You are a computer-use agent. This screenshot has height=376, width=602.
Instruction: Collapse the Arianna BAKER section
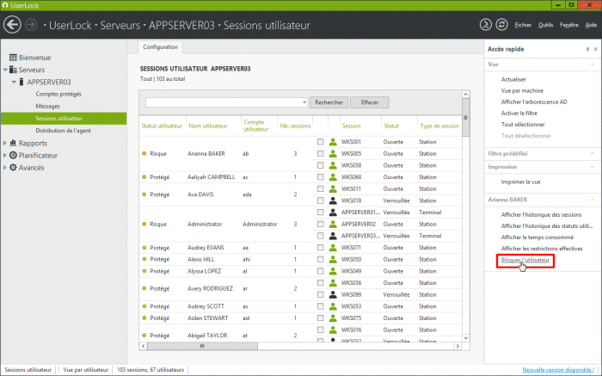coord(592,200)
